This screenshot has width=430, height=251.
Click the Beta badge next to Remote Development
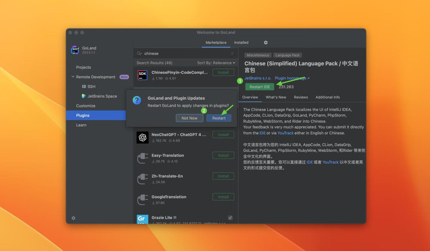[x=124, y=77]
